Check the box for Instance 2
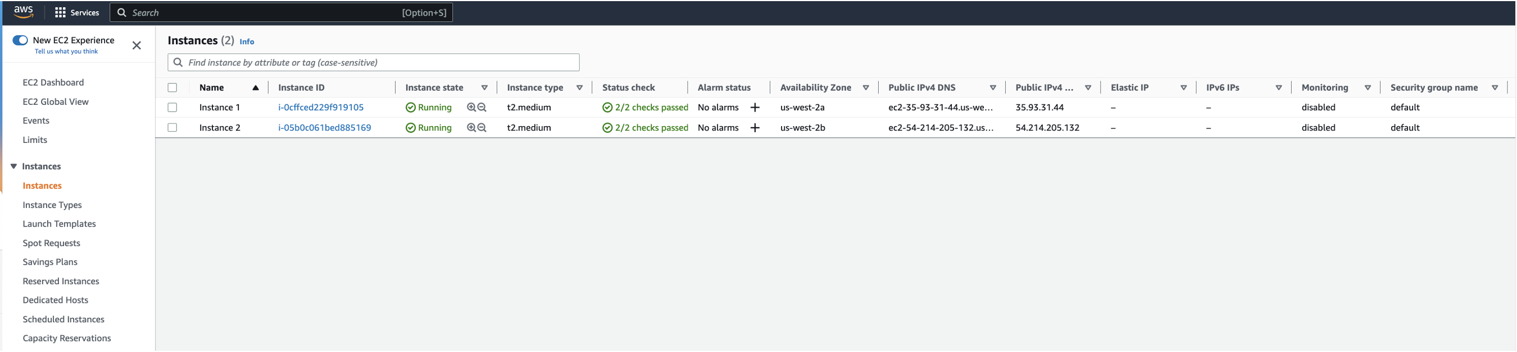 (x=172, y=128)
